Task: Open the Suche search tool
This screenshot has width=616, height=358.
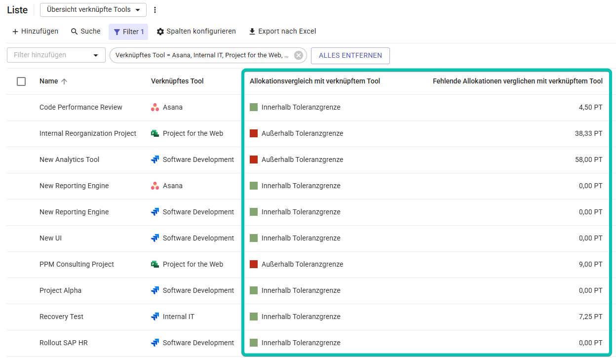Action: (x=86, y=32)
